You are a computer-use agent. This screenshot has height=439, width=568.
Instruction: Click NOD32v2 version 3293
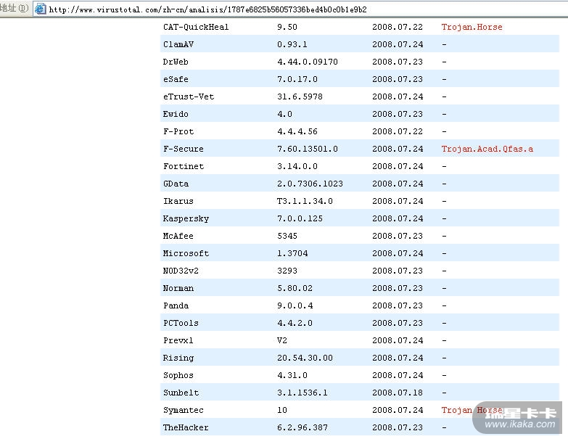[x=287, y=271]
